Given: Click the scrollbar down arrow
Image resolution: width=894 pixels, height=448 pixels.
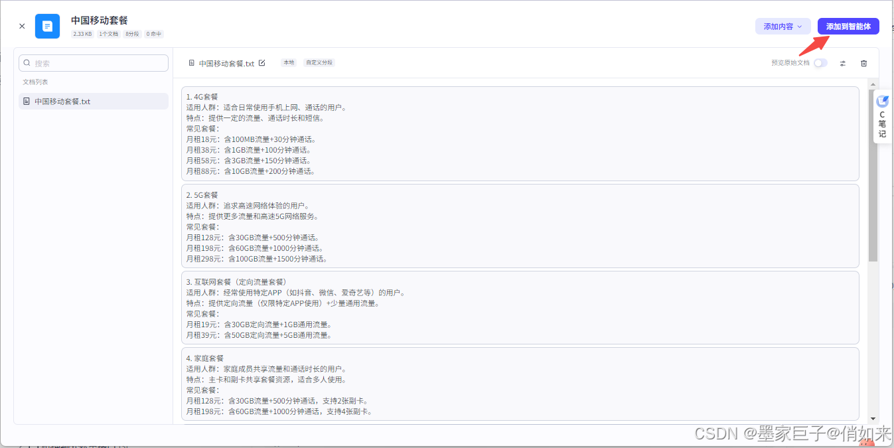Looking at the screenshot, I should point(873,419).
